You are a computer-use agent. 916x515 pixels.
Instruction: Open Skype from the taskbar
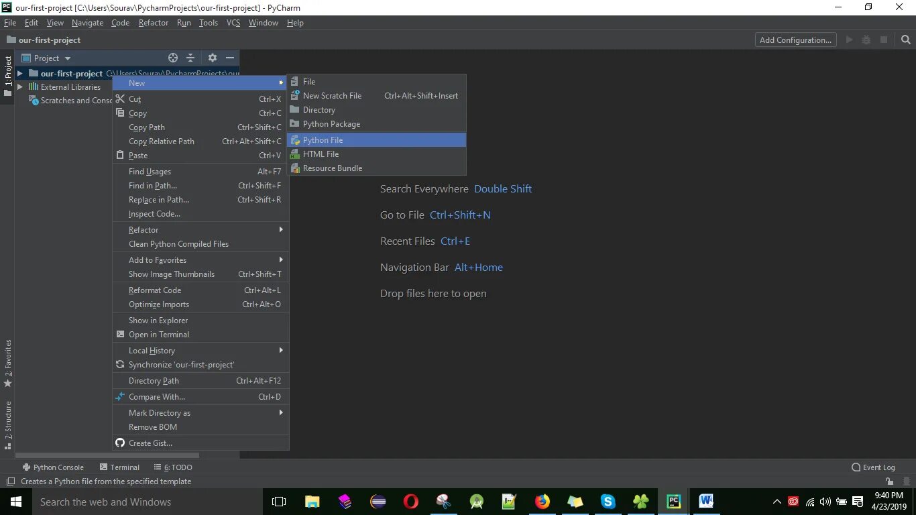pyautogui.click(x=608, y=502)
